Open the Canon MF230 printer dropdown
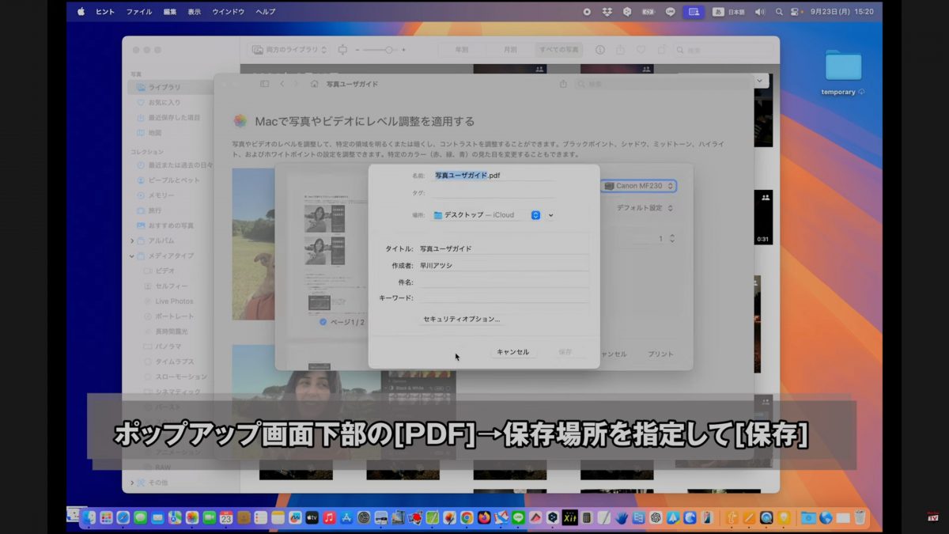 click(639, 186)
